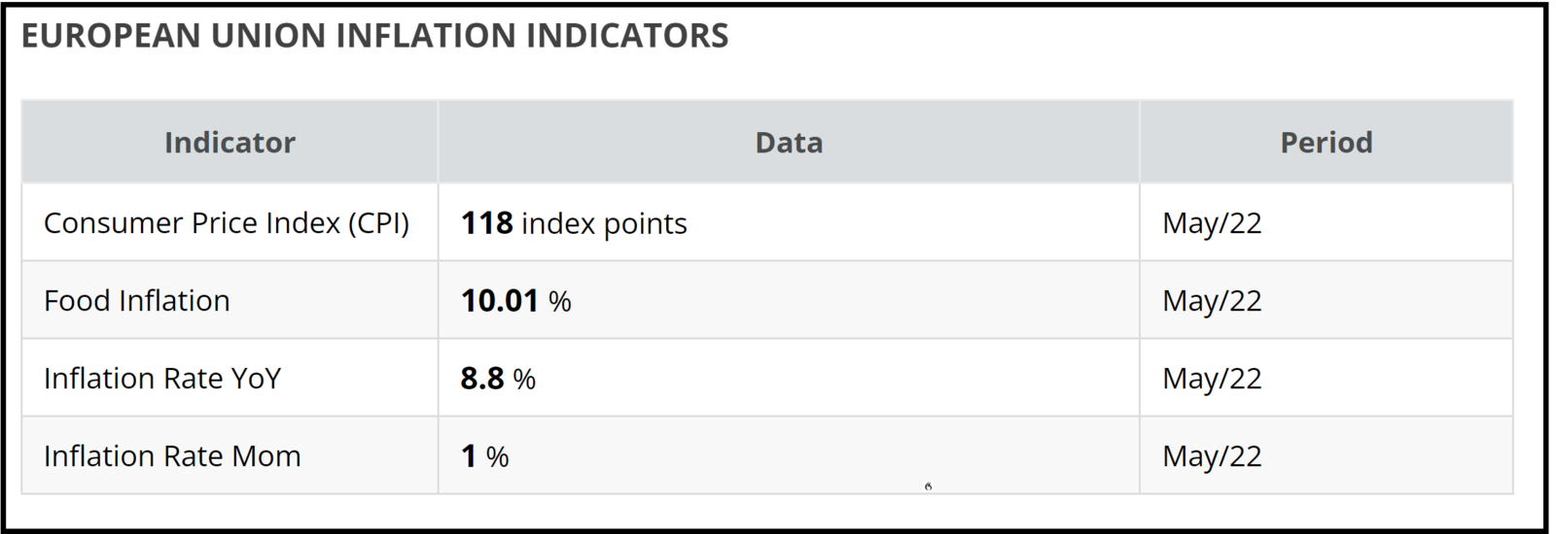Select the Indicator column header
Viewport: 1556px width, 534px height.
230,143
